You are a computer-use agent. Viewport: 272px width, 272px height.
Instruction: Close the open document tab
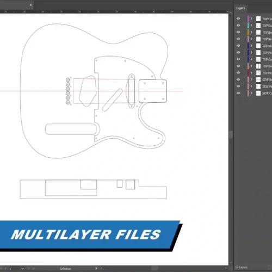click(x=30, y=5)
